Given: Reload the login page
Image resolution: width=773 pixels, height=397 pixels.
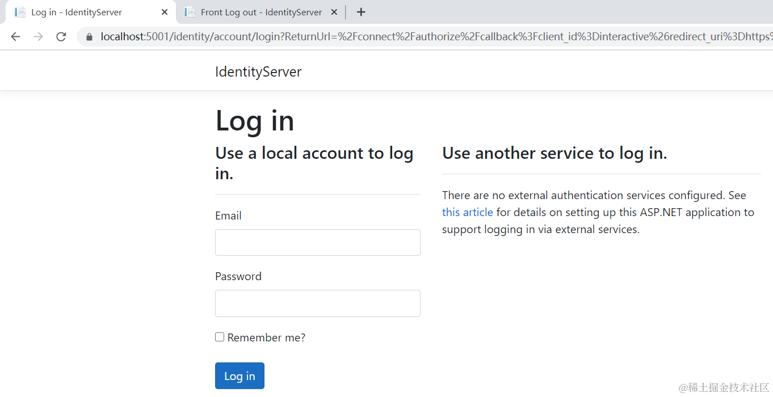Looking at the screenshot, I should click(x=61, y=36).
